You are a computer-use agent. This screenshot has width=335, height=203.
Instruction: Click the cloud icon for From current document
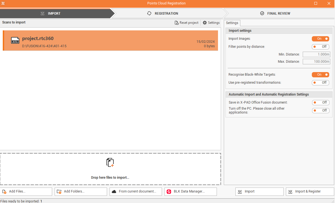114,191
